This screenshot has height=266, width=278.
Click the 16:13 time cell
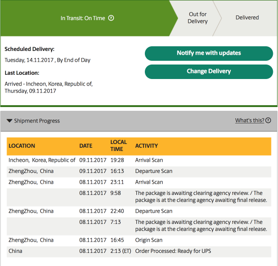(117, 171)
